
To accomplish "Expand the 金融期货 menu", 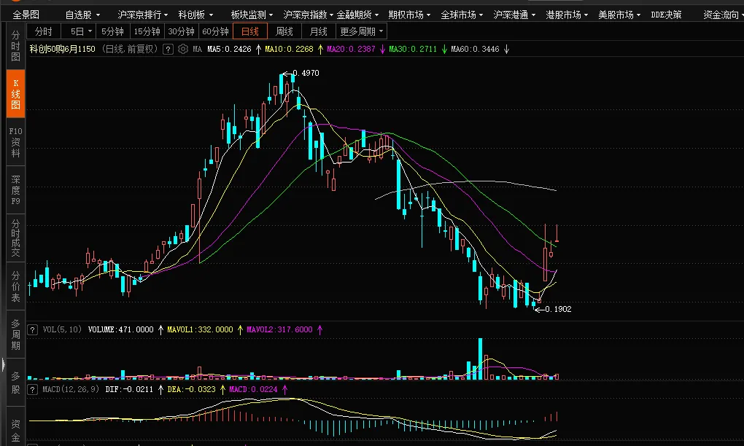I will pyautogui.click(x=357, y=15).
